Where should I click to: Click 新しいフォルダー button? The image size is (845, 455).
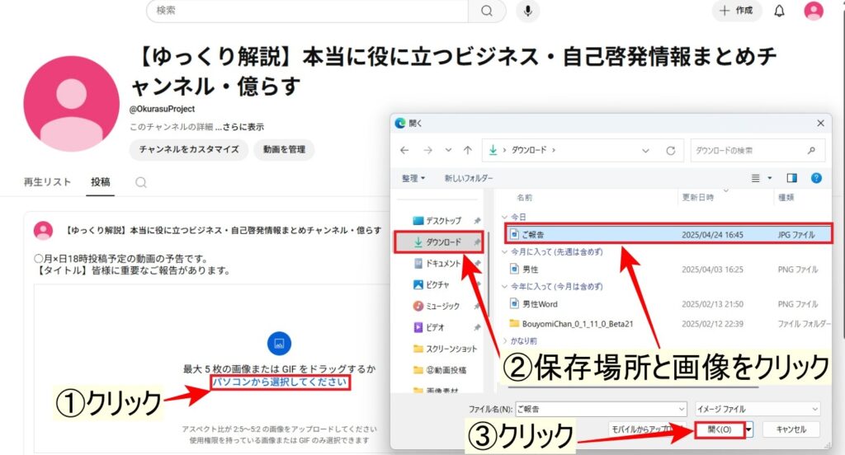coord(469,178)
